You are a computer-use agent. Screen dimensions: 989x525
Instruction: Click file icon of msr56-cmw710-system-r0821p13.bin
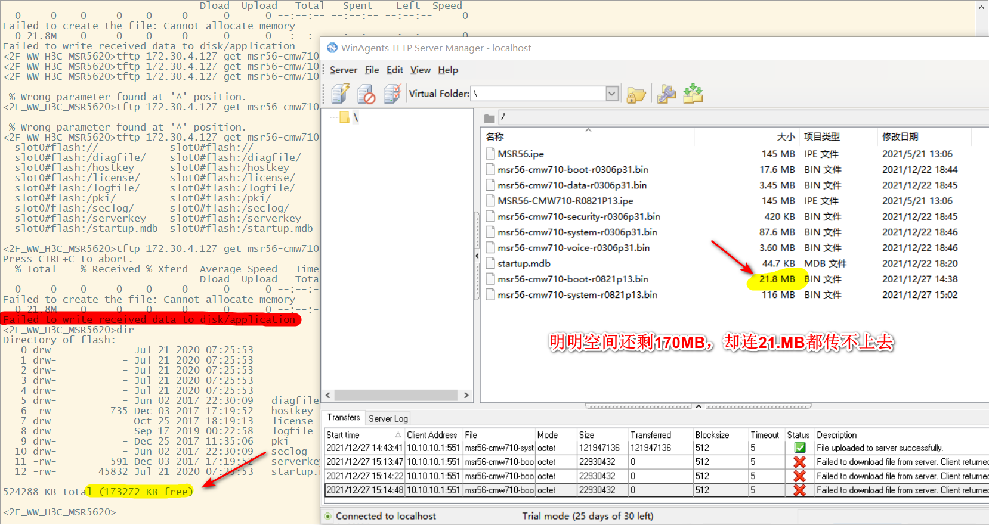(x=490, y=295)
